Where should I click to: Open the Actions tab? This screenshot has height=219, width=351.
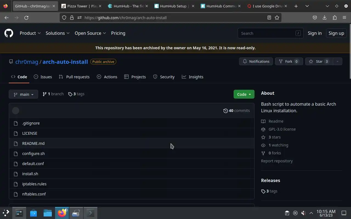pos(107,77)
